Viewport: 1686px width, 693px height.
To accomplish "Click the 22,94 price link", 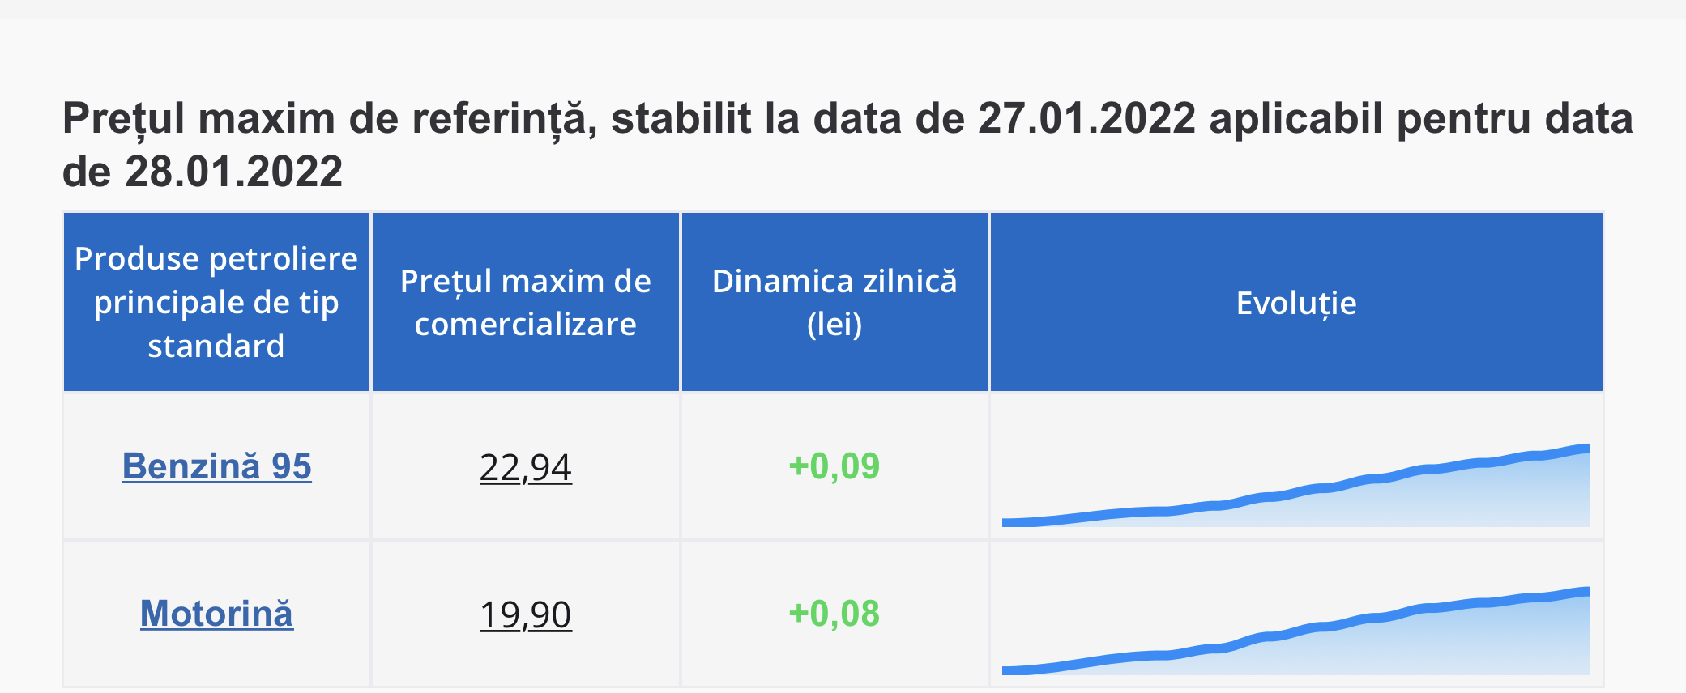I will pyautogui.click(x=525, y=467).
